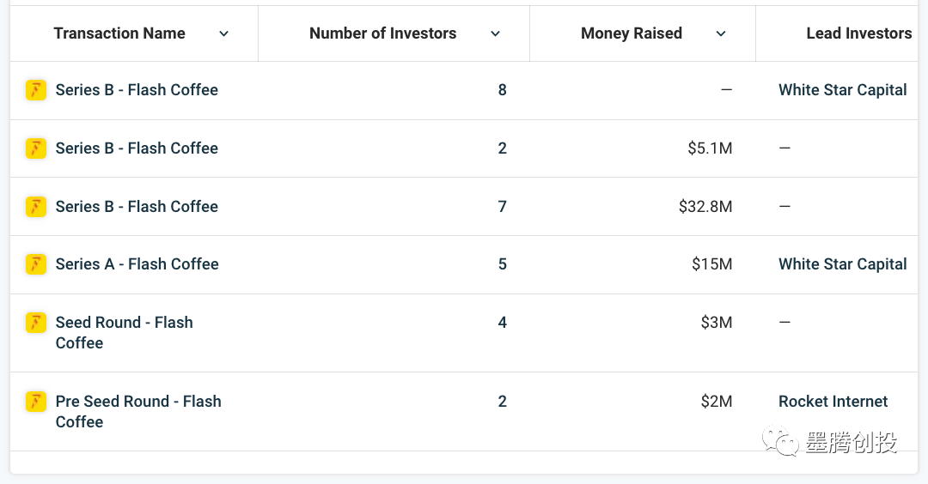This screenshot has width=928, height=484.
Task: Open the Transaction Name column dropdown arrow
Action: (x=224, y=33)
